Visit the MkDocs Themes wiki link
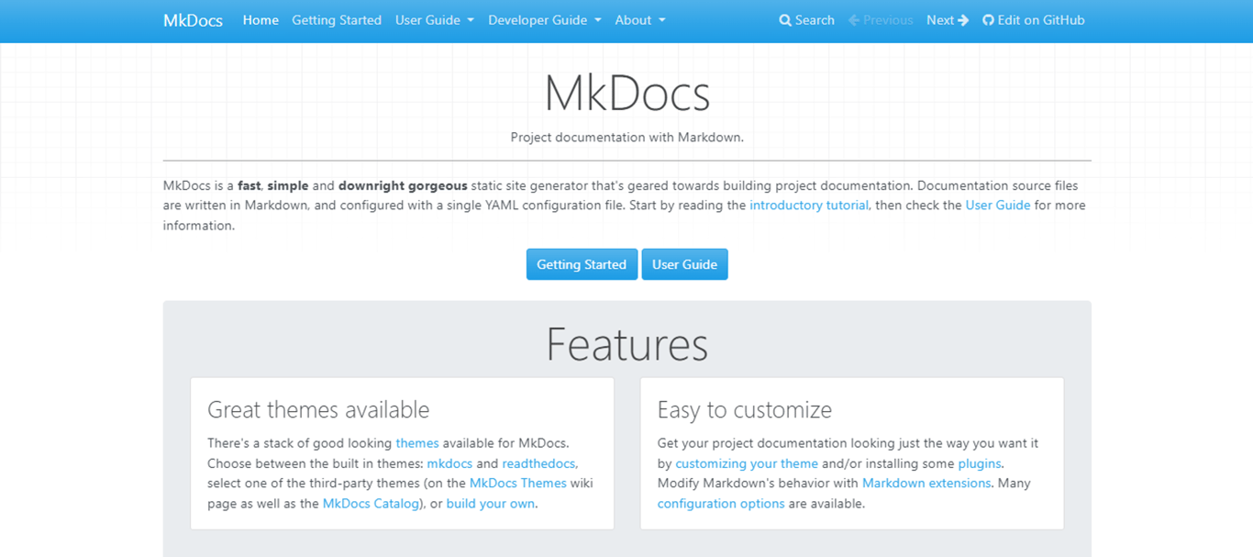The image size is (1253, 557). point(518,484)
